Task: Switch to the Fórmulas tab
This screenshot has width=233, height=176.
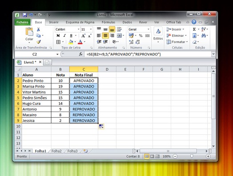Action: [x=108, y=22]
